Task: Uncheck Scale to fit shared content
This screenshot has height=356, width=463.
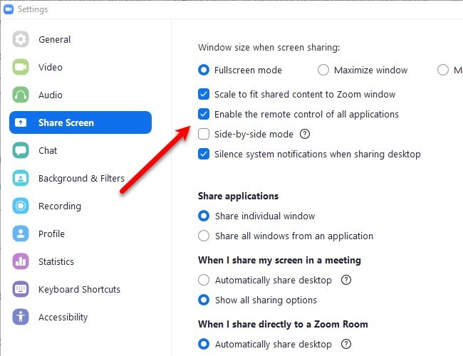Action: pyautogui.click(x=204, y=94)
